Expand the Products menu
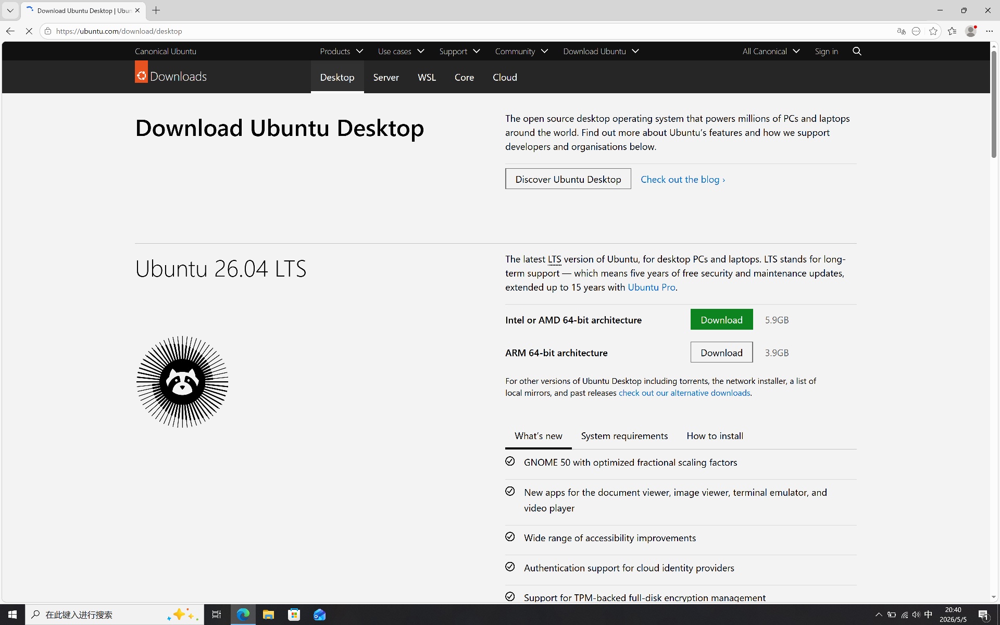 click(x=341, y=51)
